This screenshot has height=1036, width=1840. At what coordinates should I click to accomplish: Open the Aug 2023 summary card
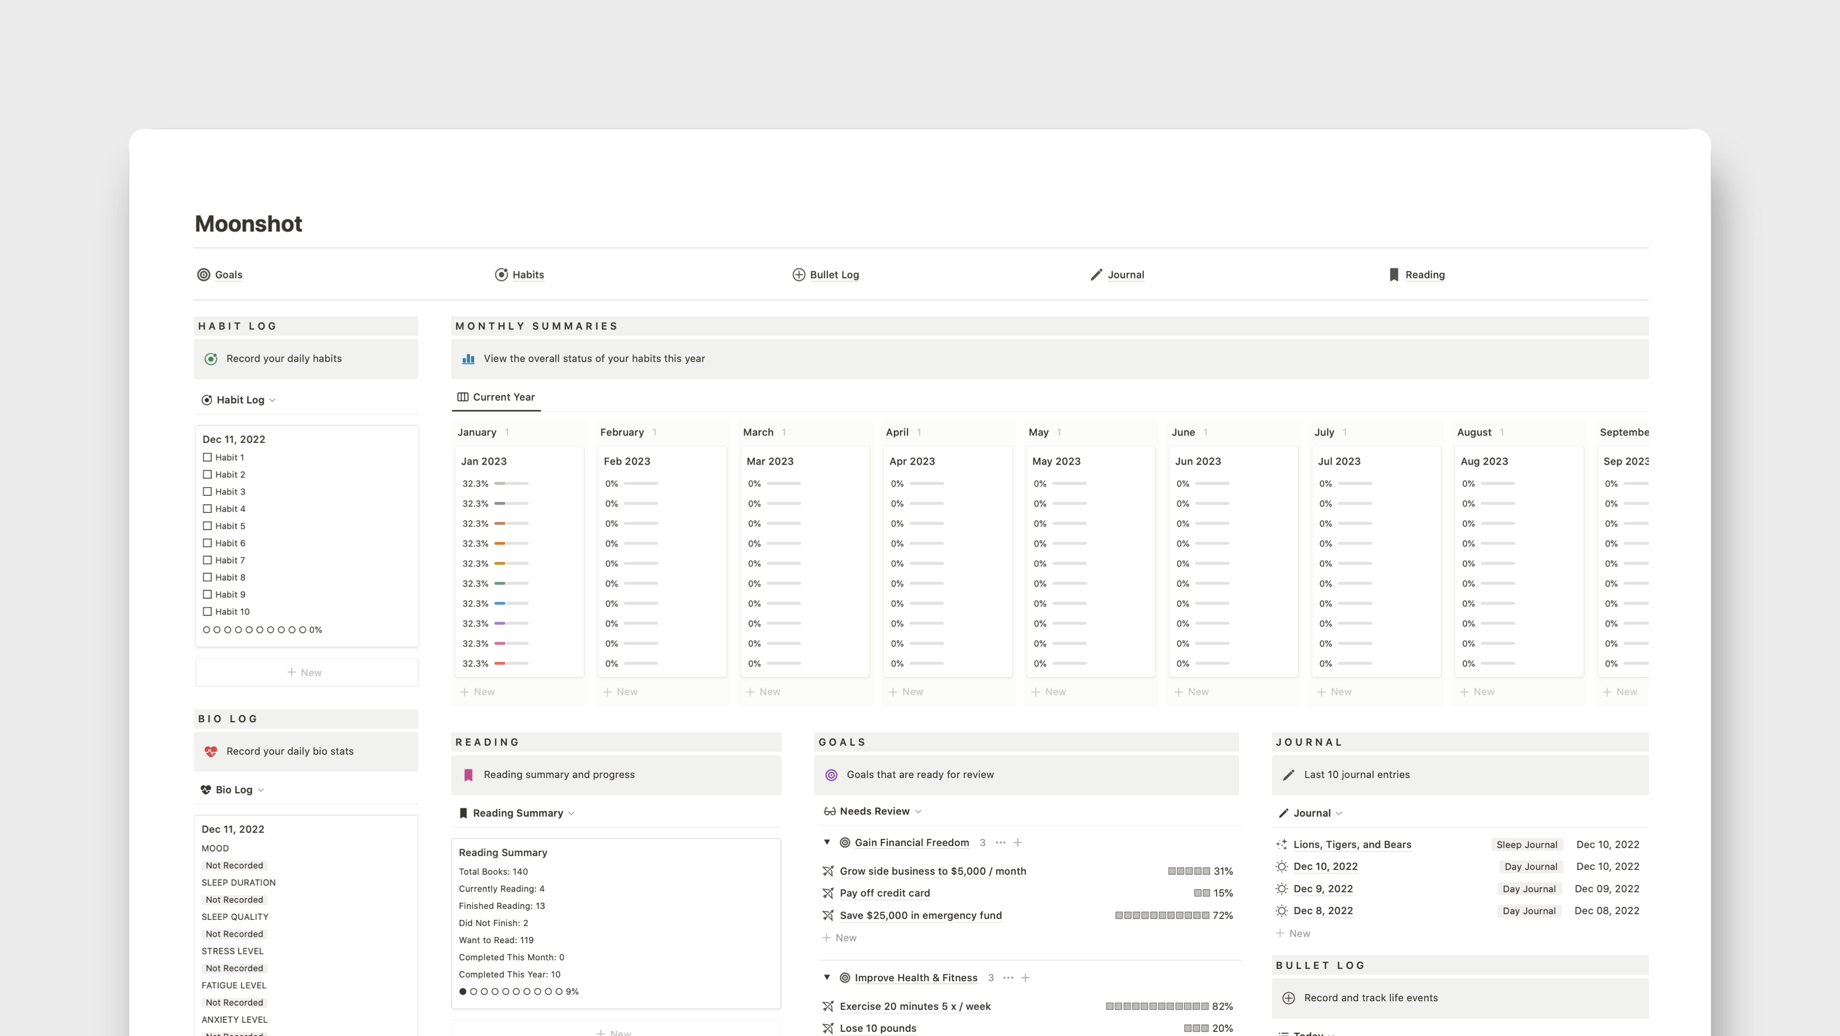(1519, 561)
